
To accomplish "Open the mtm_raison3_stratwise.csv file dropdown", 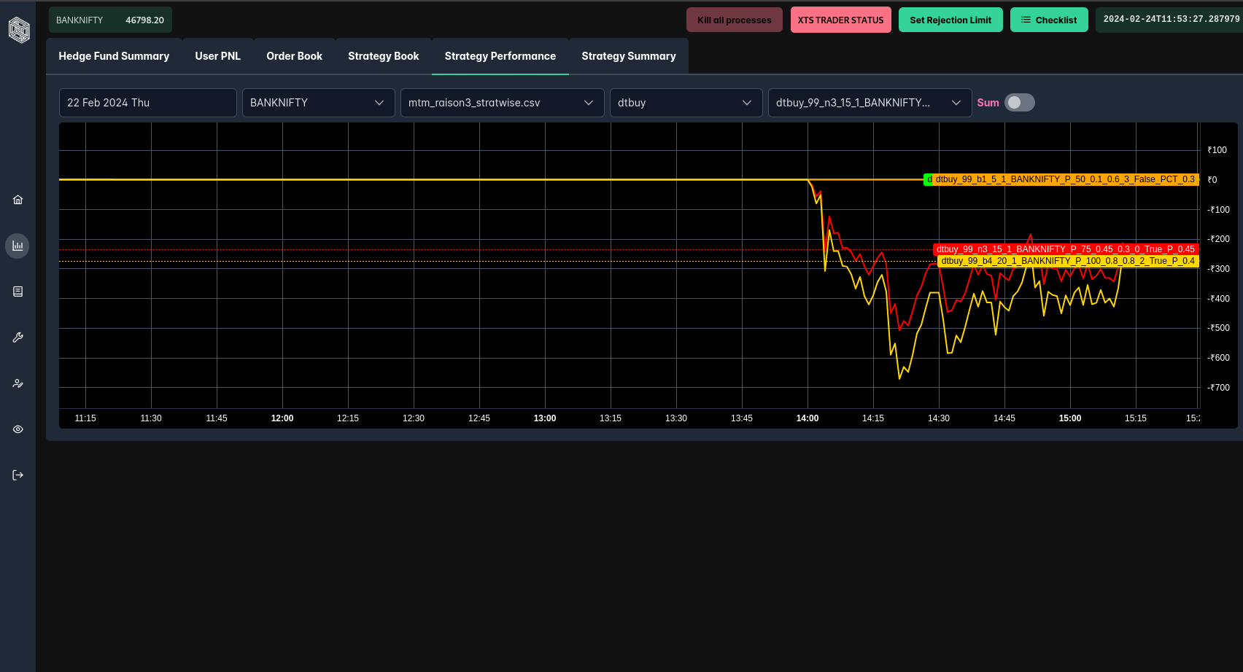I will pos(502,103).
